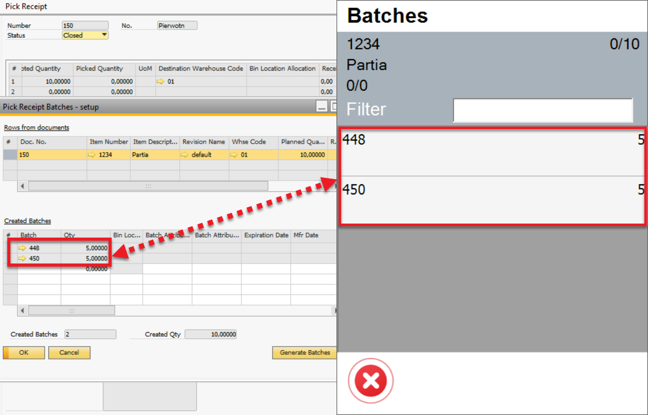Screen dimensions: 648x415
Task: Select batch 448 in Batches list
Action: (x=492, y=151)
